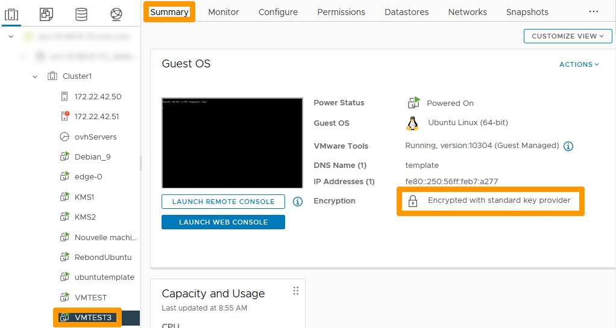The width and height of the screenshot is (616, 328).
Task: Click the 'Capacity and Usage' card title
Action: pos(213,294)
